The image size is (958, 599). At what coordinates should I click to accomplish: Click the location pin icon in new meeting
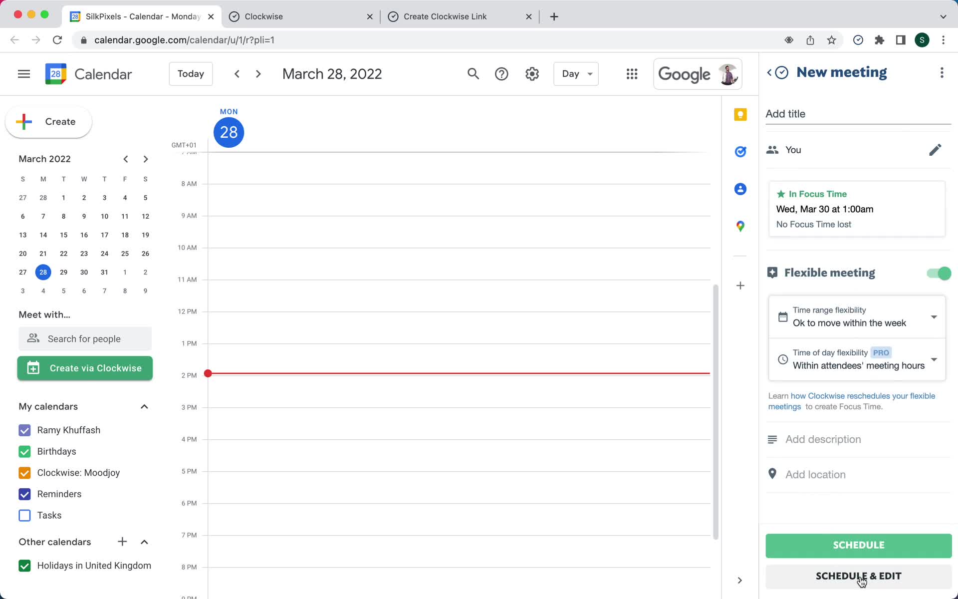tap(772, 475)
